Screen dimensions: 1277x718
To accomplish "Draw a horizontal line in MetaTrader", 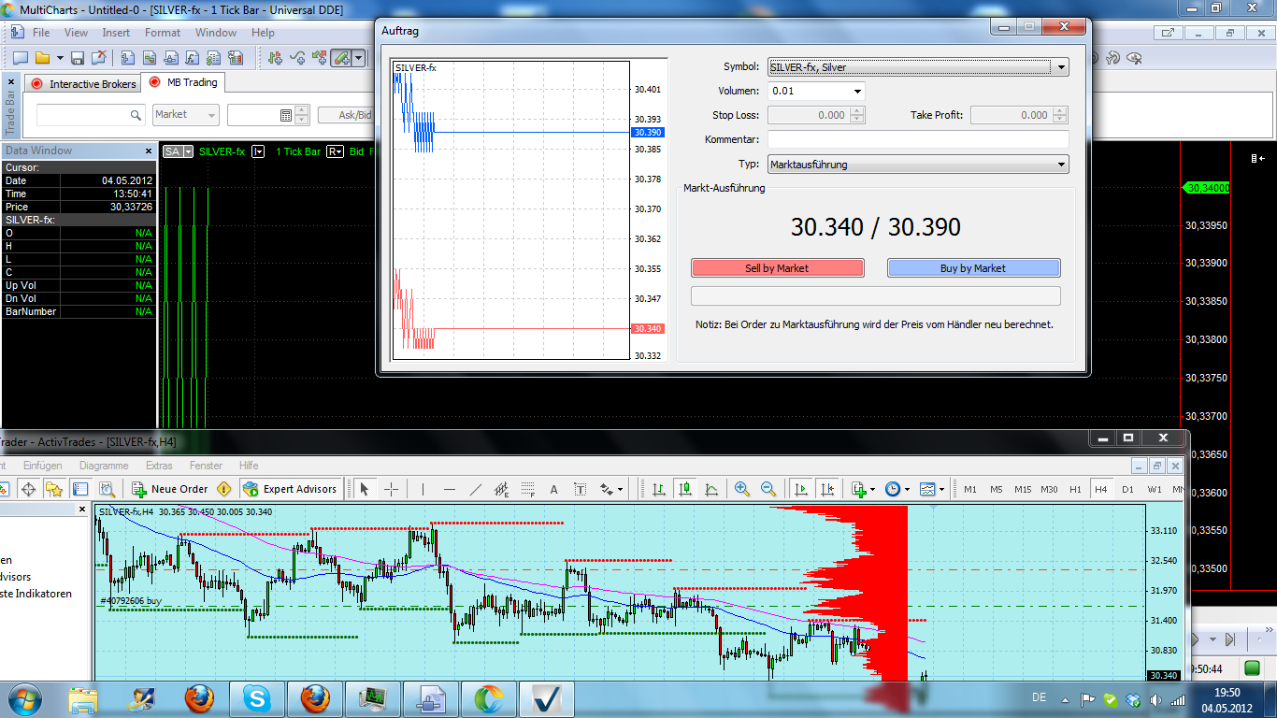I will (449, 489).
